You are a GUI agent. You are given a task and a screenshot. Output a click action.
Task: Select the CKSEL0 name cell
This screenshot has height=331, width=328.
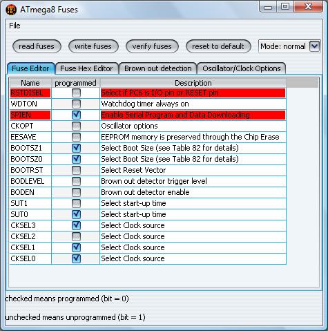[30, 258]
